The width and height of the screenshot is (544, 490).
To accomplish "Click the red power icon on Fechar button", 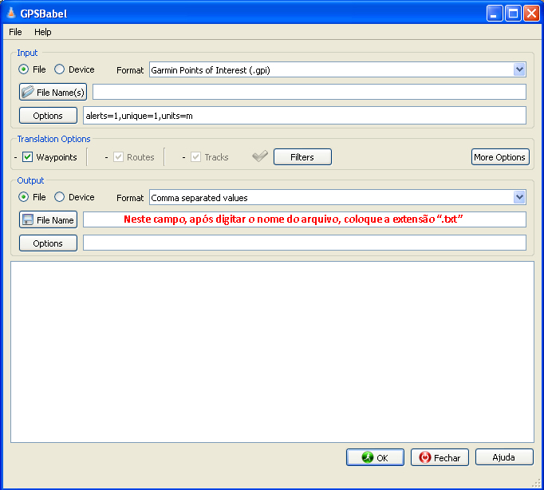I will (x=425, y=457).
